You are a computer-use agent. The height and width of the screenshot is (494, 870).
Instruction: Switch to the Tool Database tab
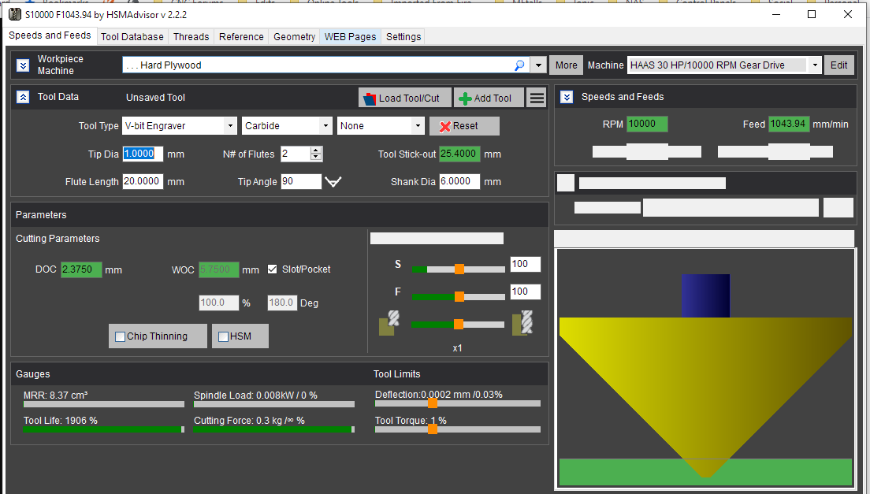[132, 36]
